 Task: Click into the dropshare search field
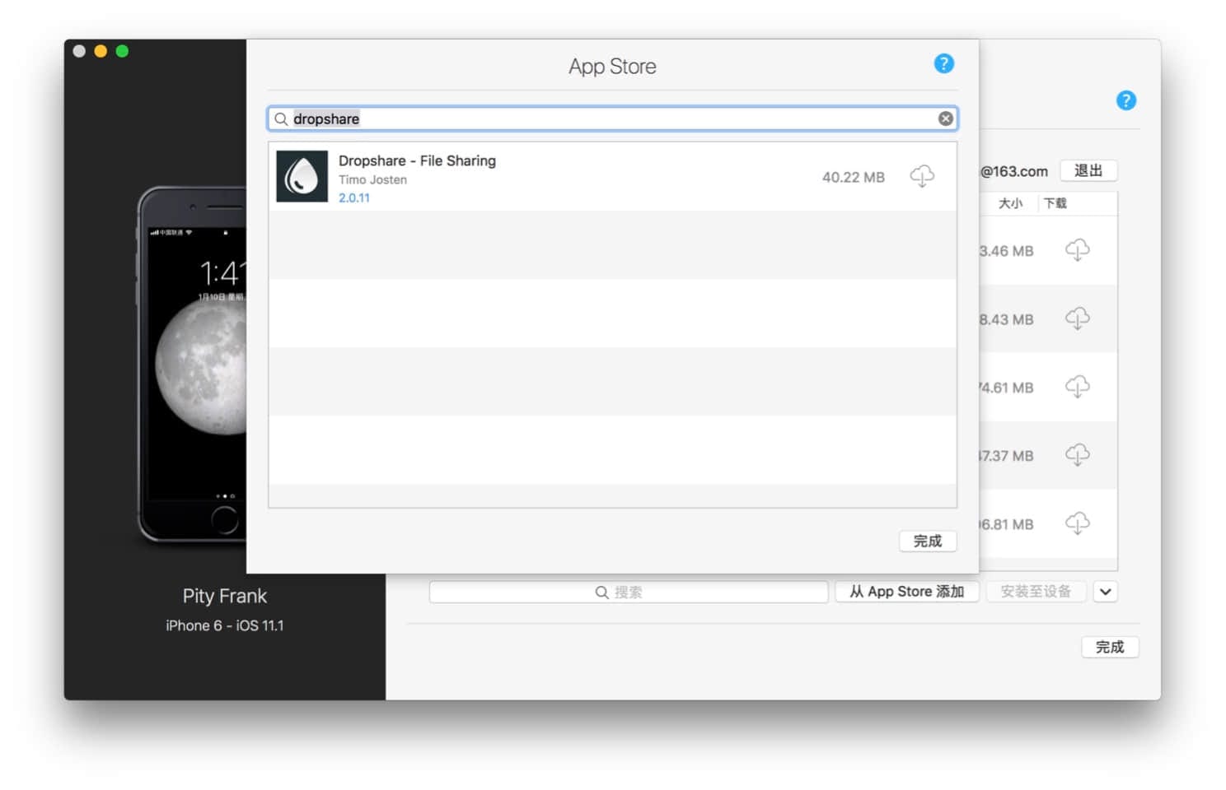612,118
